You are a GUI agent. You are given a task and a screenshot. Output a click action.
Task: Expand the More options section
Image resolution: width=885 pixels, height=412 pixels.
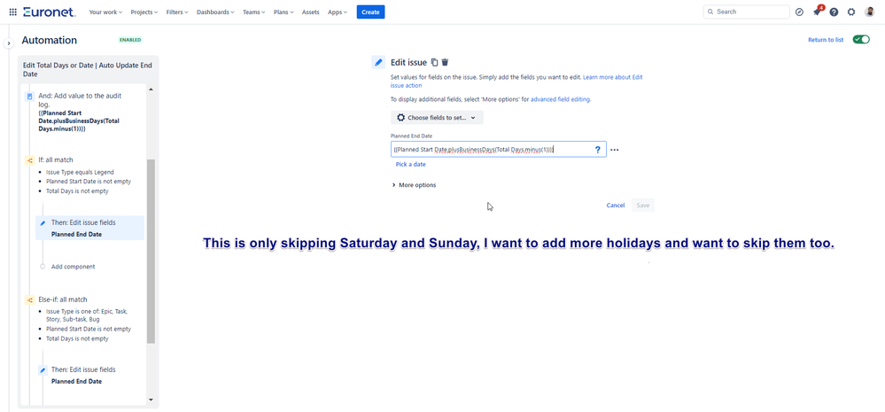414,185
